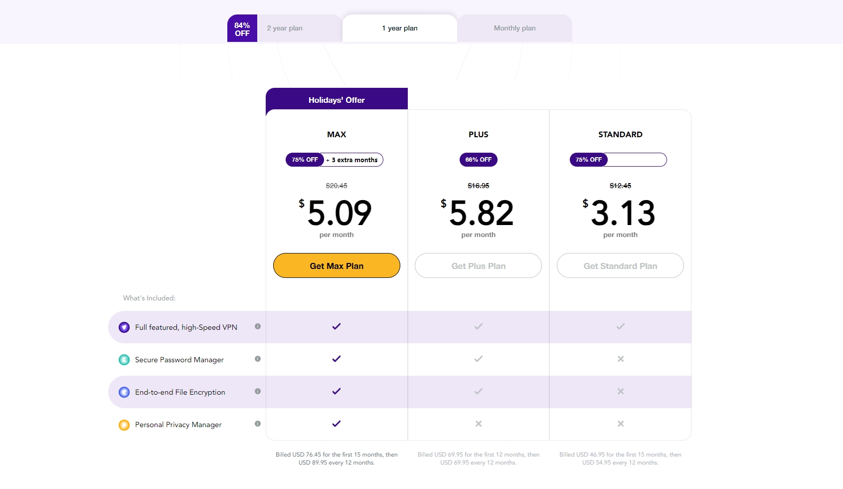Viewport: 843px width, 489px height.
Task: Click MAX checkmark for high-Speed VPN
Action: (337, 326)
